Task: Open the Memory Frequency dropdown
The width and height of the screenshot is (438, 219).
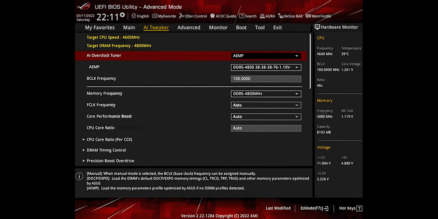Action: coord(266,94)
